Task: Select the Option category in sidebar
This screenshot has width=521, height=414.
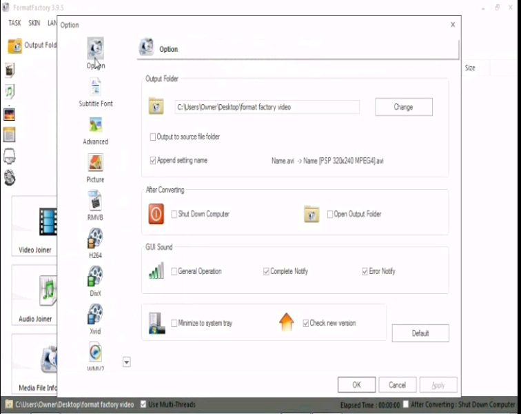Action: point(95,53)
